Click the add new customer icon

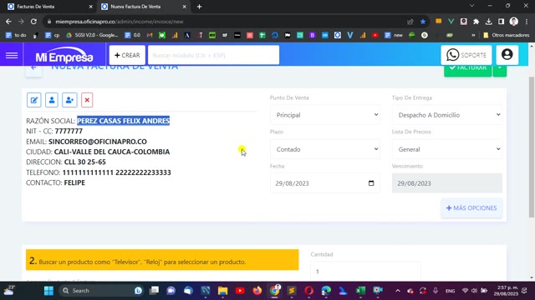[69, 100]
